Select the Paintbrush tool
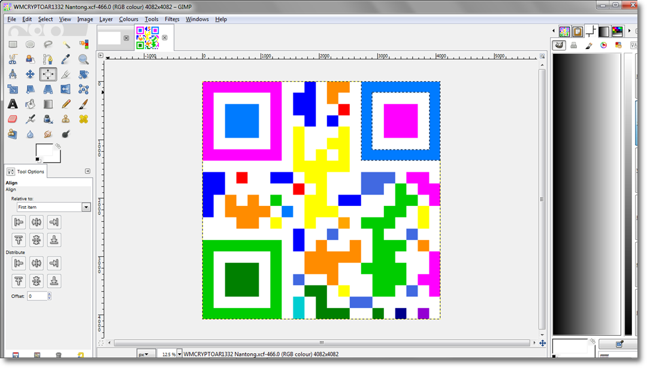This screenshot has height=368, width=647. pyautogui.click(x=83, y=104)
